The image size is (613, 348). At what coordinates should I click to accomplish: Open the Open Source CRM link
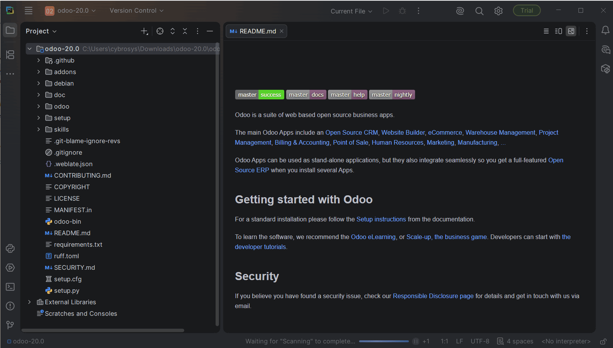click(x=352, y=132)
